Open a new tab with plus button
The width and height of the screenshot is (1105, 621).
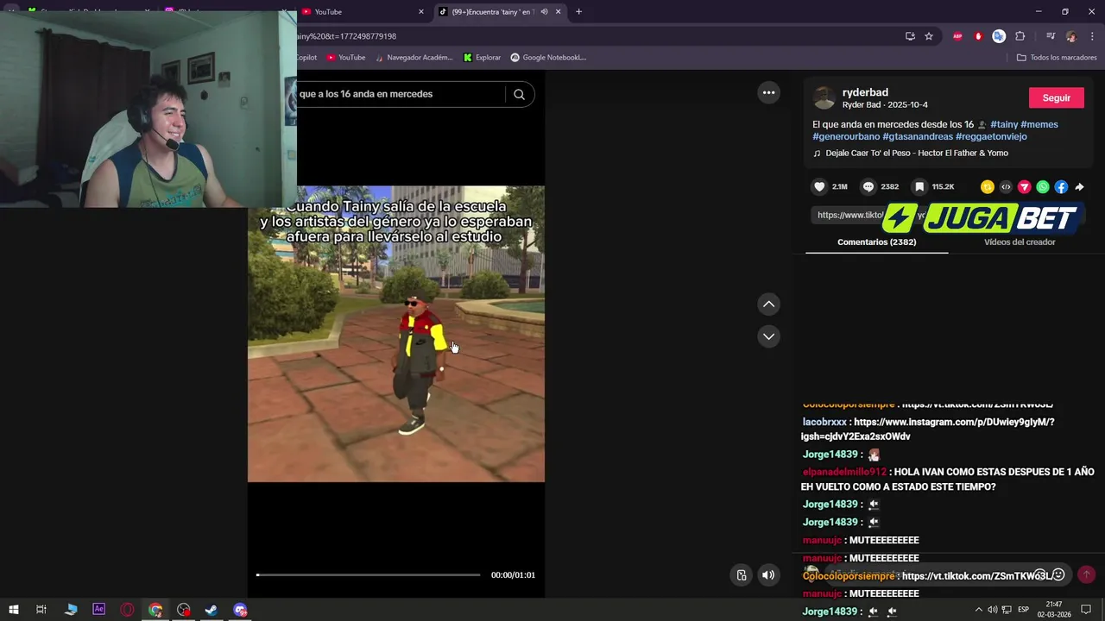pyautogui.click(x=578, y=11)
